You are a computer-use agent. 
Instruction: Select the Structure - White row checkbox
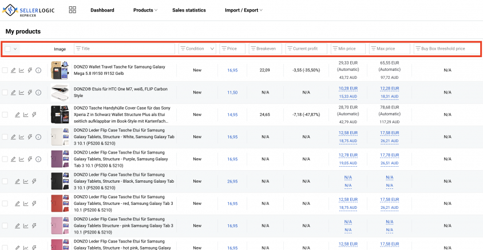click(x=5, y=137)
